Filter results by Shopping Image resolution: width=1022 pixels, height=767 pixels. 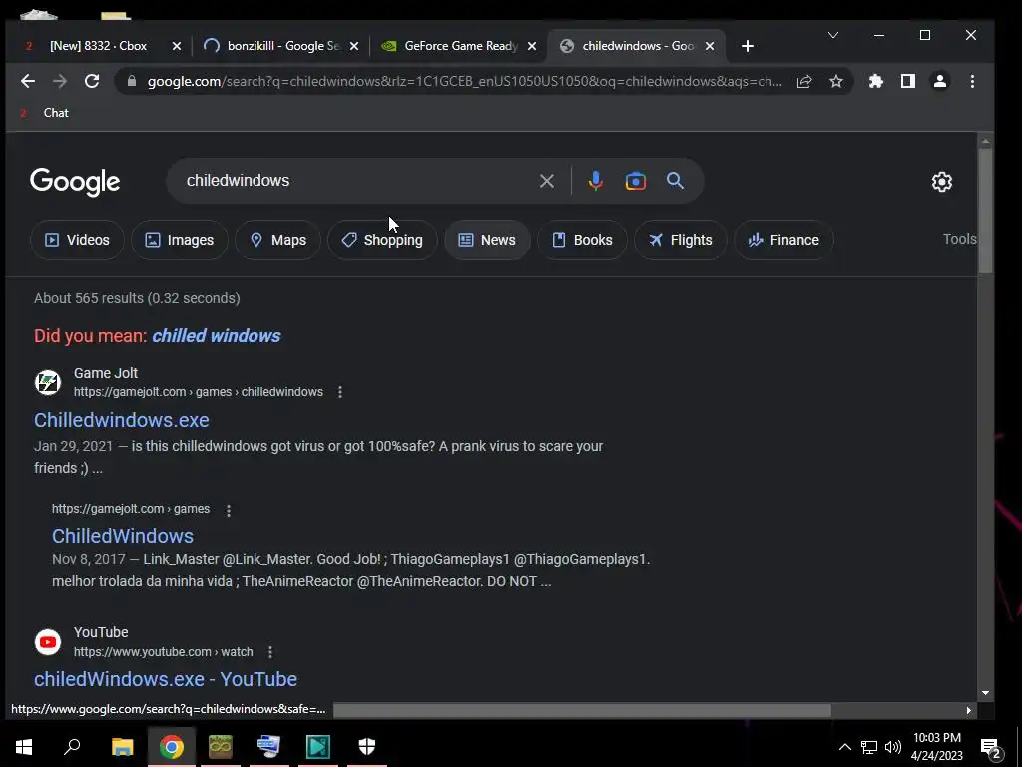[382, 240]
